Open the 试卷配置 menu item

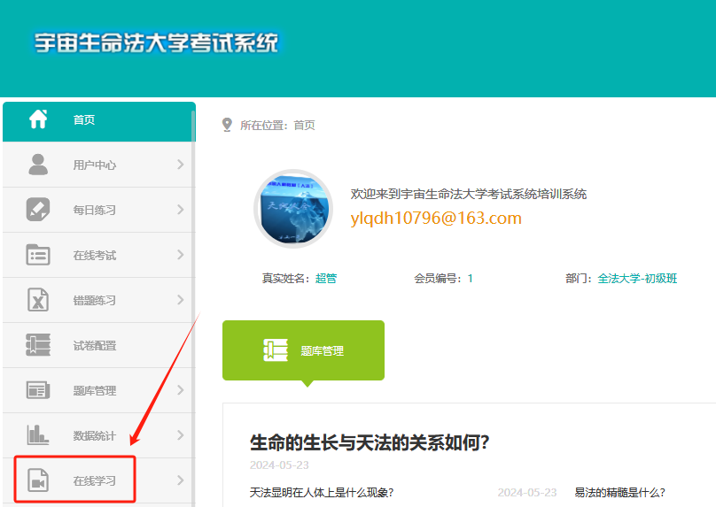pyautogui.click(x=99, y=345)
